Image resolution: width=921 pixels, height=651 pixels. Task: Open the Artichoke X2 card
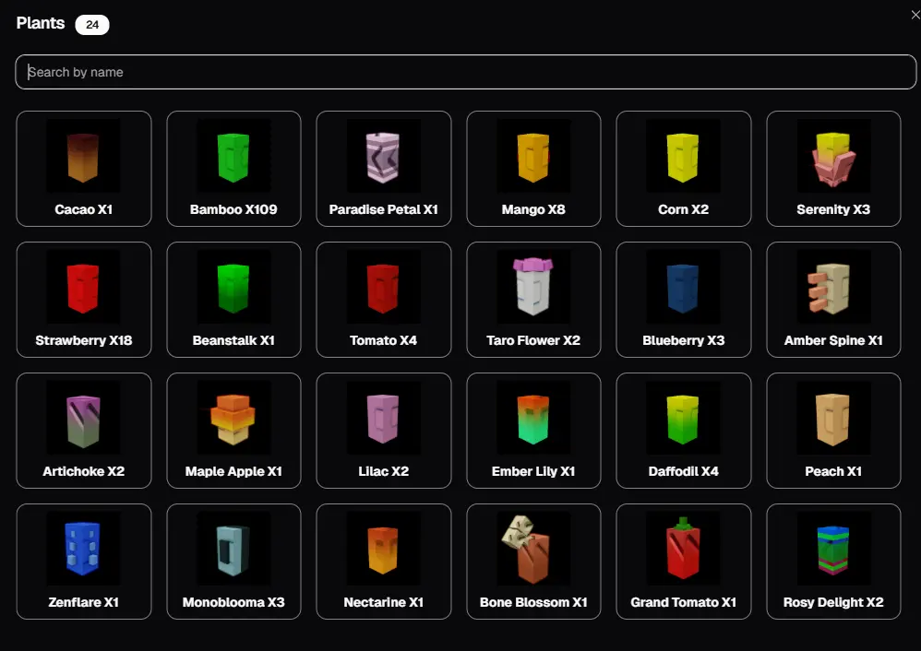(83, 431)
